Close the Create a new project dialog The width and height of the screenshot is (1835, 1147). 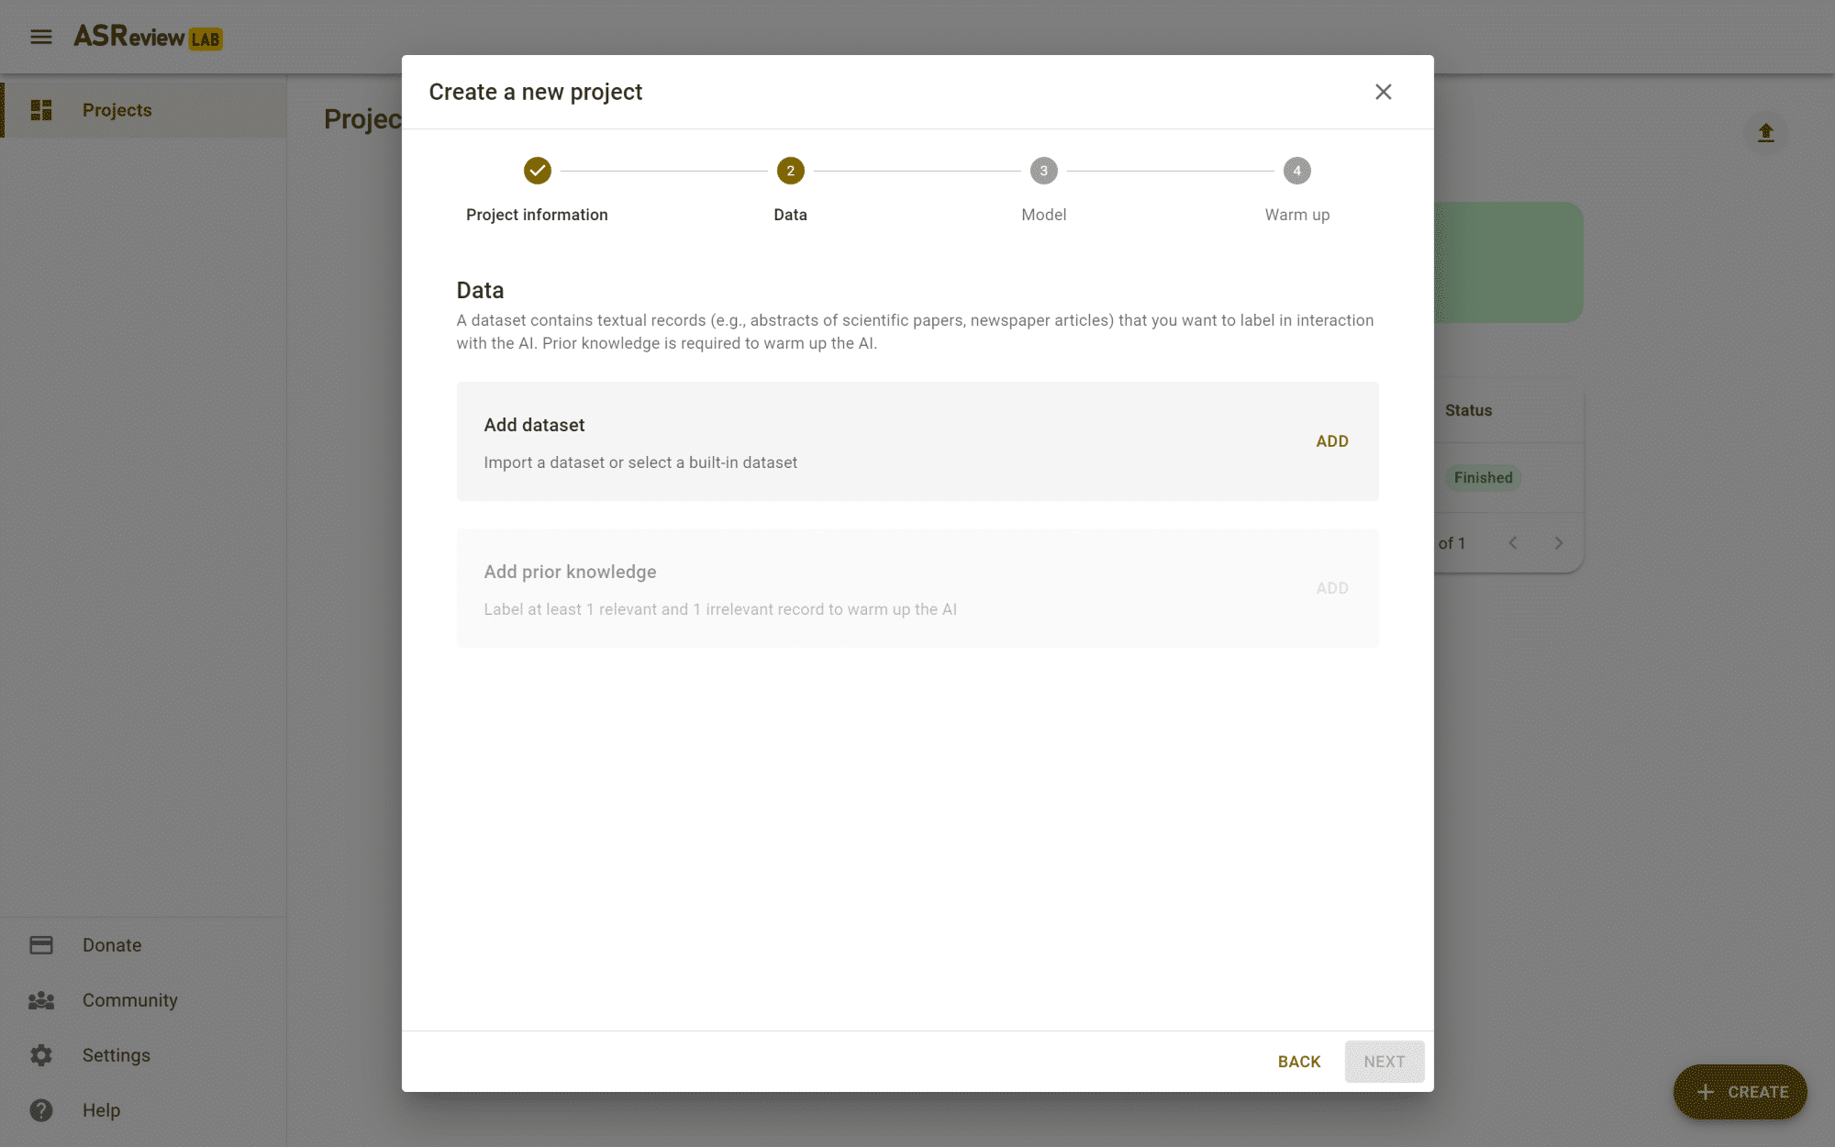tap(1383, 92)
